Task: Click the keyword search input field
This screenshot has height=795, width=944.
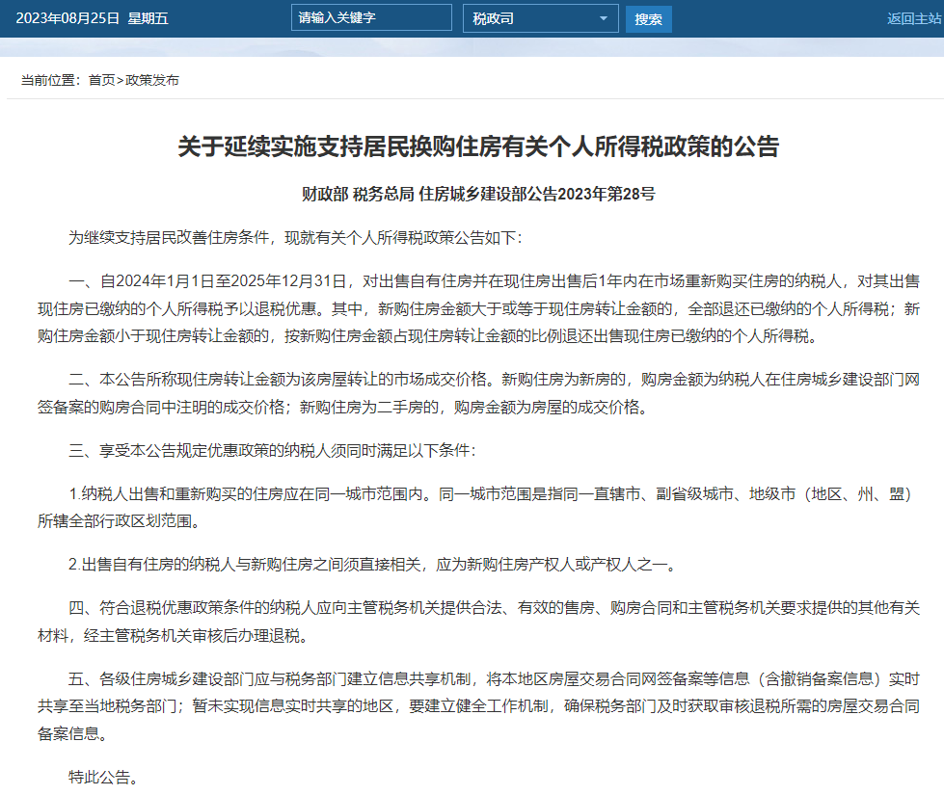Action: click(x=371, y=18)
